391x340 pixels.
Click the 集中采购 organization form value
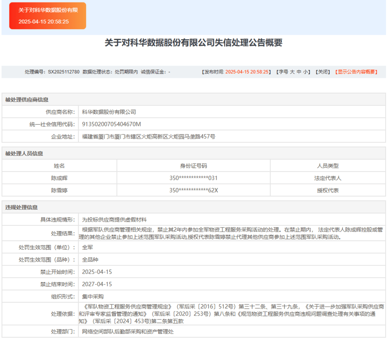(x=93, y=296)
